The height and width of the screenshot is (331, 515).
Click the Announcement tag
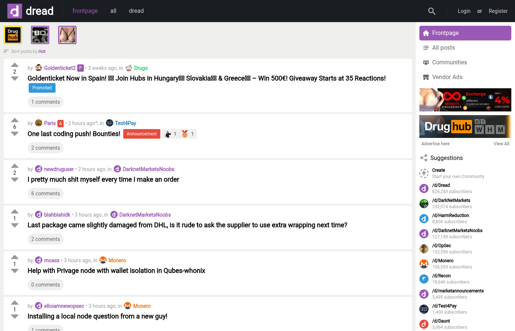[142, 134]
